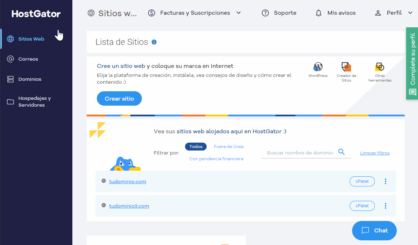
Task: Enable the Fuera de línea filter
Action: tap(228, 147)
